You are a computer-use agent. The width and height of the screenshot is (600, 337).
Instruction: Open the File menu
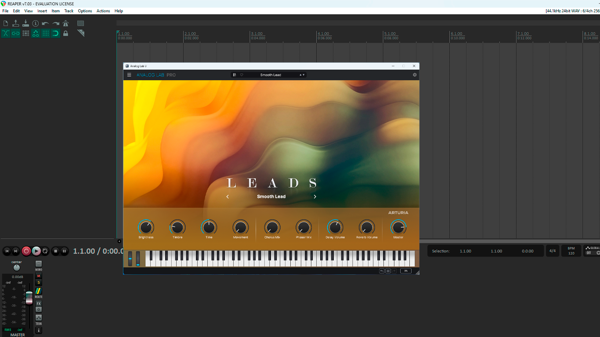(x=5, y=11)
